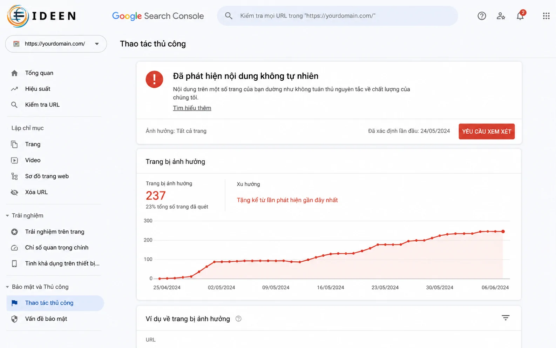
Task: Click the YÊU CẦU XEM XÉT button
Action: tap(487, 132)
